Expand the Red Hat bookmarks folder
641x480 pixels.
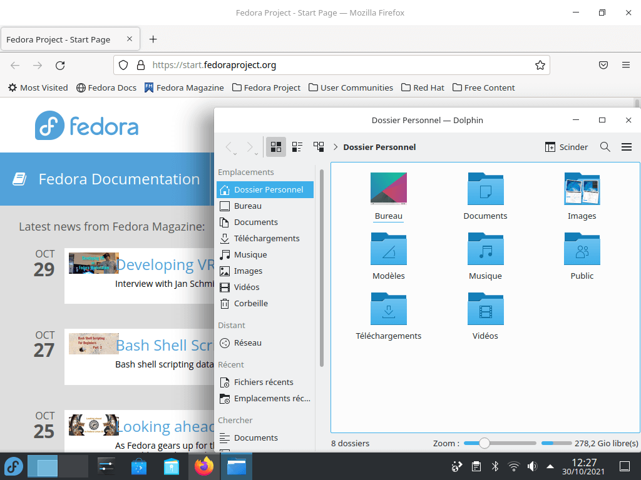tap(423, 87)
